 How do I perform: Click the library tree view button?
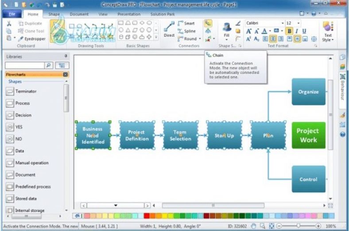point(62,65)
